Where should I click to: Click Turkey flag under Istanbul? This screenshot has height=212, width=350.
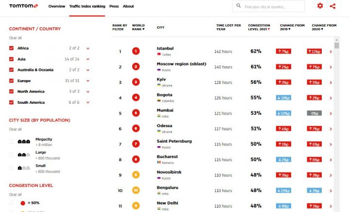pyautogui.click(x=159, y=54)
